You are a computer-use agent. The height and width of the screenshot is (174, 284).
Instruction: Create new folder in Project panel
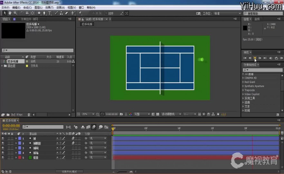(8, 115)
